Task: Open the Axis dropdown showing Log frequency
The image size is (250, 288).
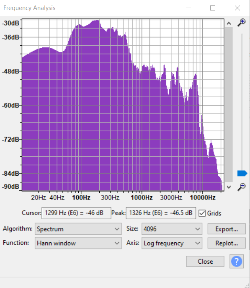Action: tap(172, 243)
